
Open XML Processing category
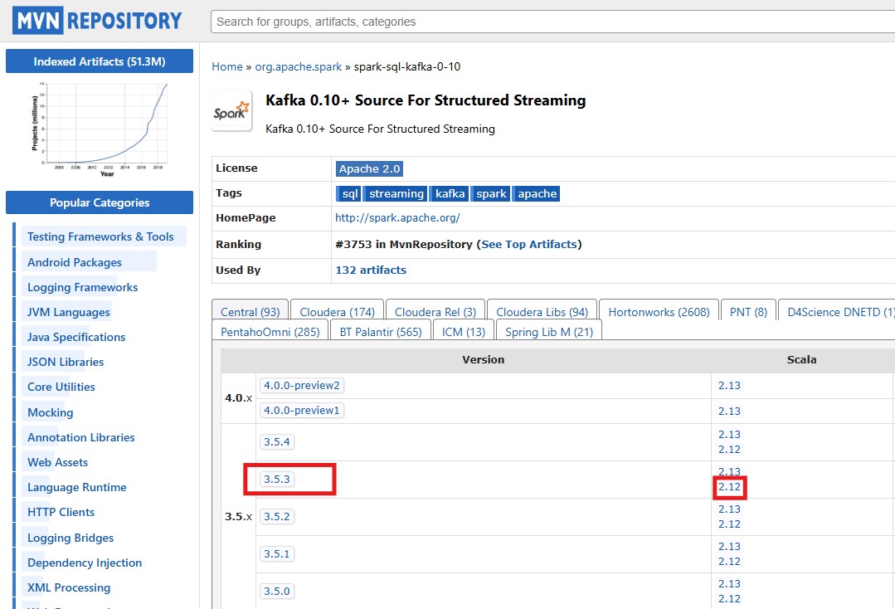click(x=69, y=587)
